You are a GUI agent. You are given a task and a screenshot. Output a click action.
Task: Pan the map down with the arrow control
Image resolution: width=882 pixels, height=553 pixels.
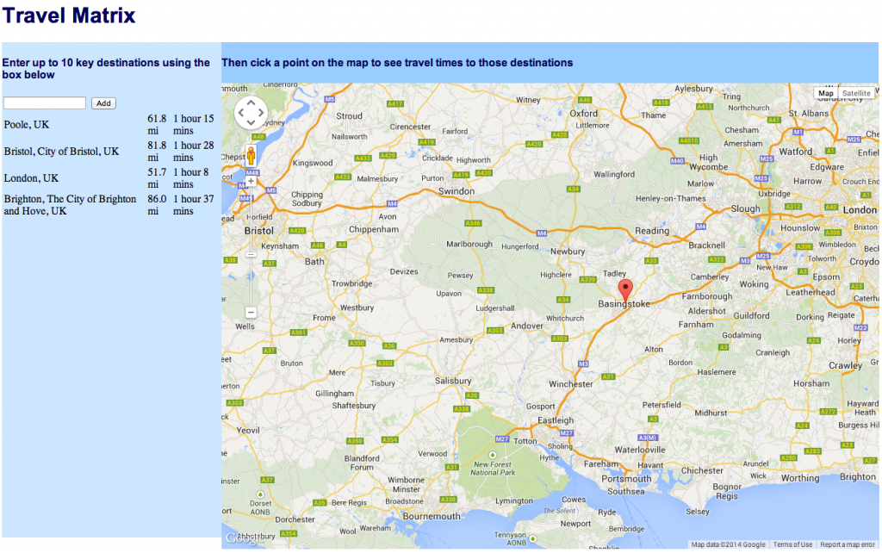[251, 122]
